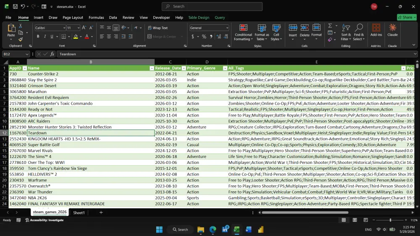Toggle align right for the cell

pos(116,36)
